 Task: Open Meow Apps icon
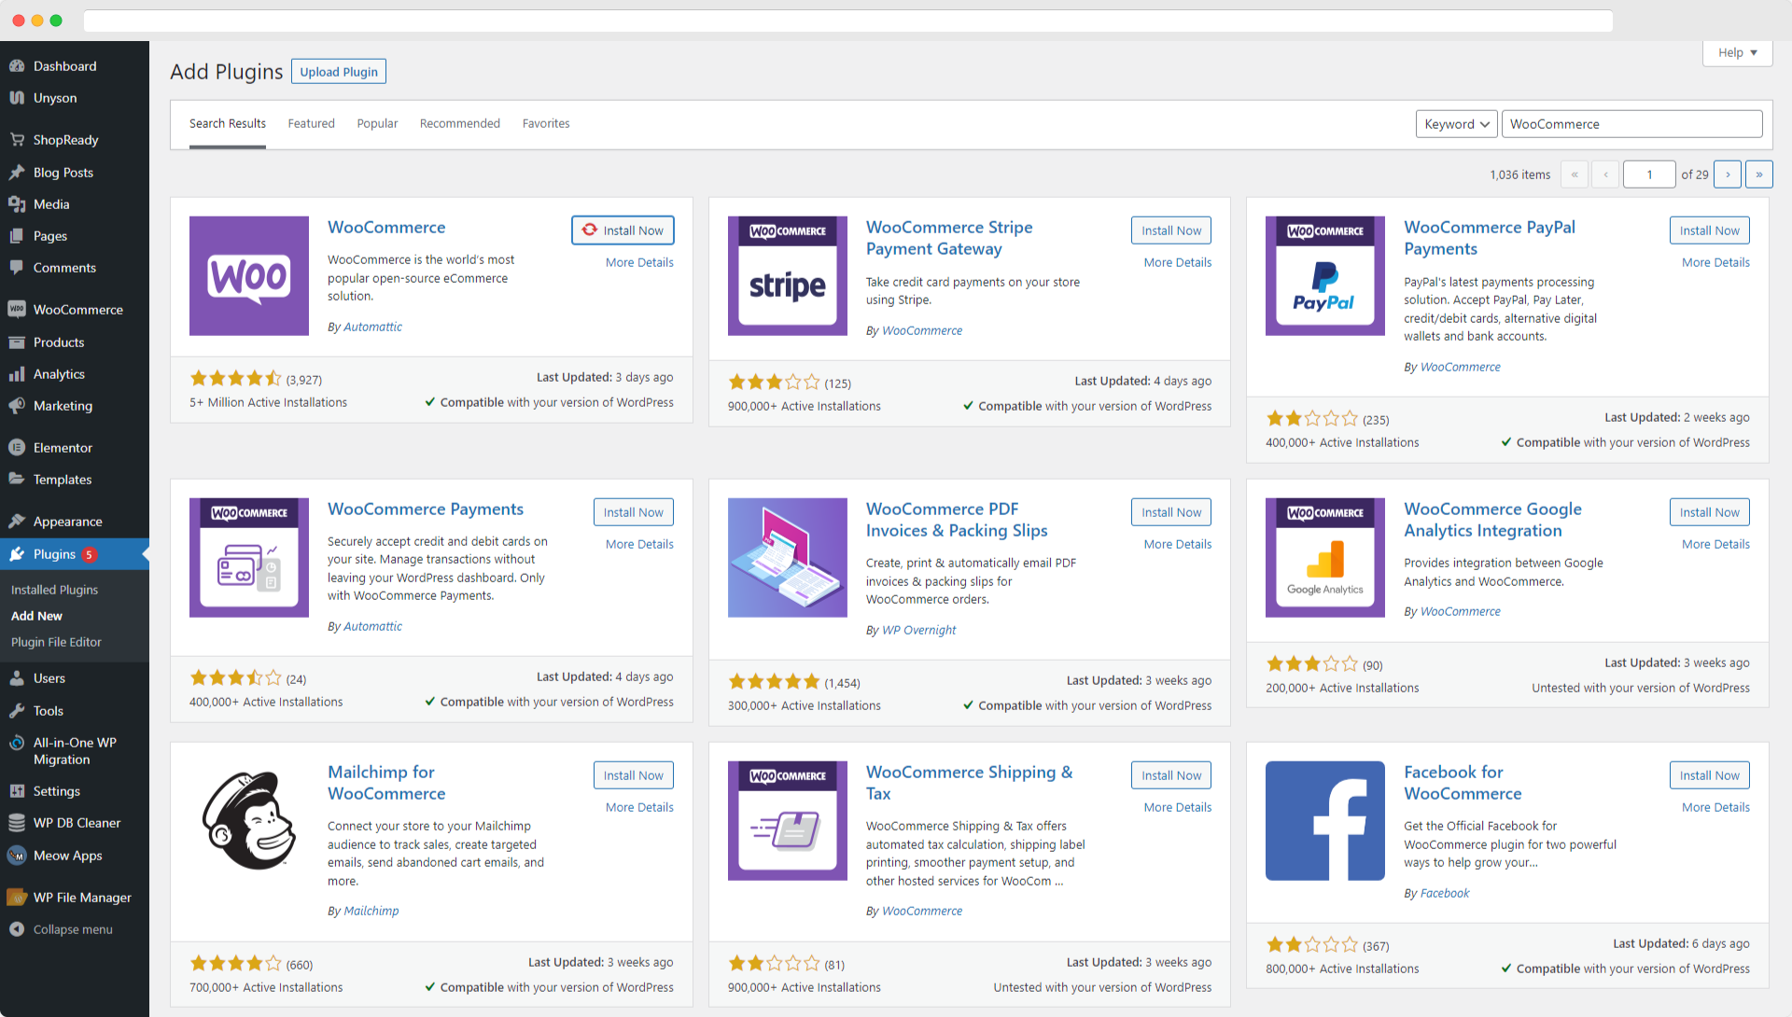[x=17, y=856]
